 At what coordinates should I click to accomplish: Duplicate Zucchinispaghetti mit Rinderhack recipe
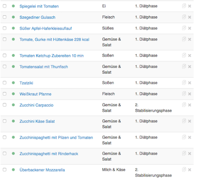(184, 153)
